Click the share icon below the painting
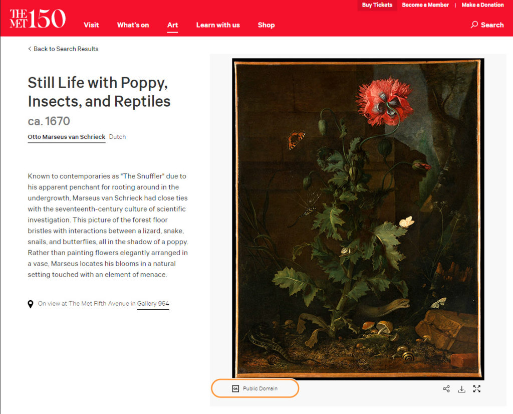The image size is (513, 414). coord(446,389)
